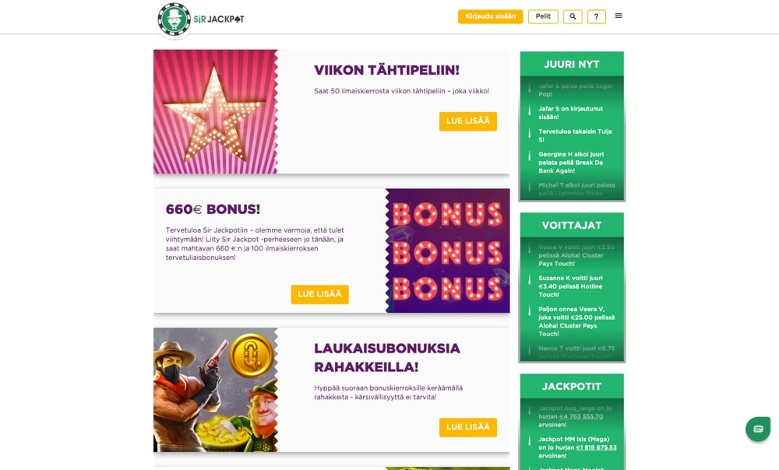
Task: Click the BONUS BONUS BONUS banner image
Action: (448, 251)
